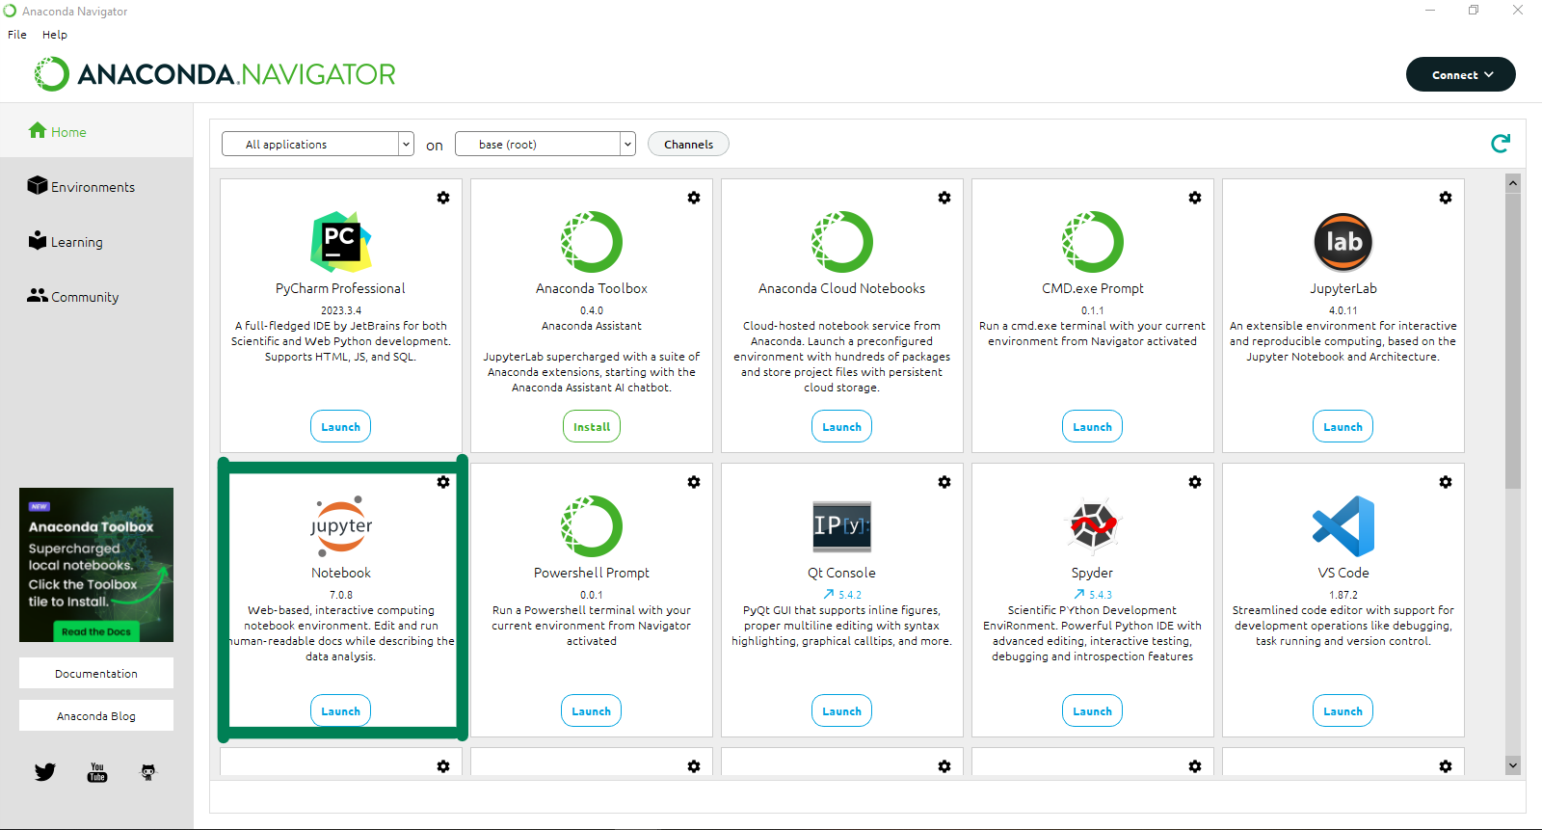
Task: Click the JupyterLab lab icon
Action: 1343,242
